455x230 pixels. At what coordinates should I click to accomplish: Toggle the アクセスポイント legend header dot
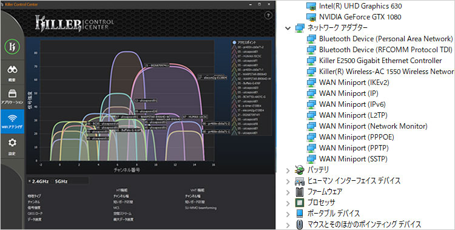coord(234,42)
